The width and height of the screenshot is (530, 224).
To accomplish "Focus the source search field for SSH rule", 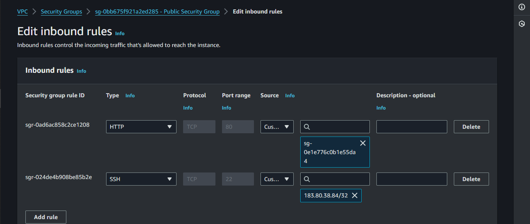I will click(x=335, y=179).
